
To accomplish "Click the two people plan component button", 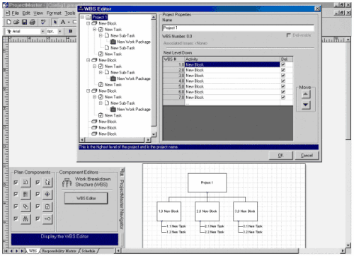I will pyautogui.click(x=25, y=219).
